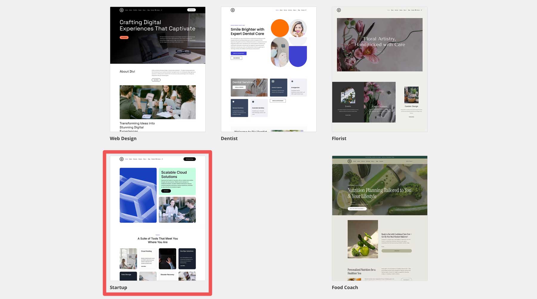Expand the Shop dropdown in the Web Design nav
Viewport: 537px width, 299px height.
coord(144,10)
